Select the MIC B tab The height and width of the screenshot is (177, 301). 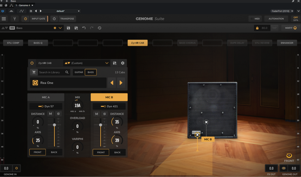click(109, 97)
